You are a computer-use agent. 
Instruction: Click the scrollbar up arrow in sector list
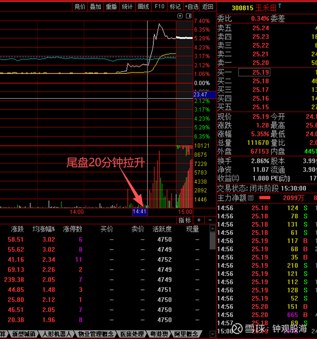[212, 228]
